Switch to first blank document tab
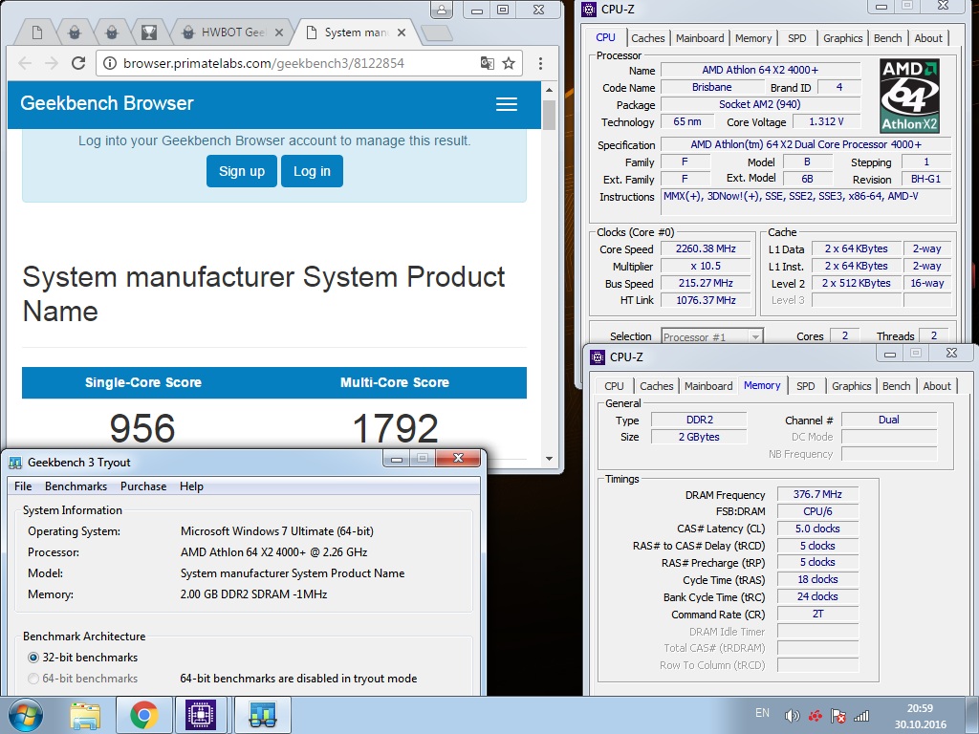Viewport: 979px width, 734px height. [x=37, y=32]
